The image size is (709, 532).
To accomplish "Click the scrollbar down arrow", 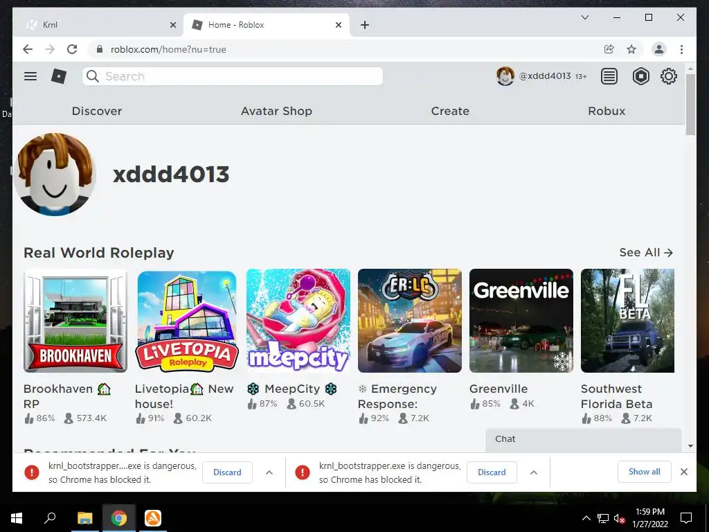I will 690,445.
